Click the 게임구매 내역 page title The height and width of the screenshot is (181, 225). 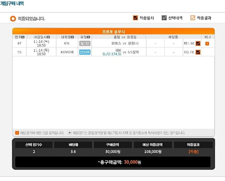pos(12,3)
